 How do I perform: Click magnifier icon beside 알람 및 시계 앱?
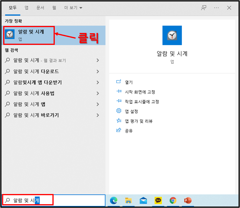(x=7, y=104)
